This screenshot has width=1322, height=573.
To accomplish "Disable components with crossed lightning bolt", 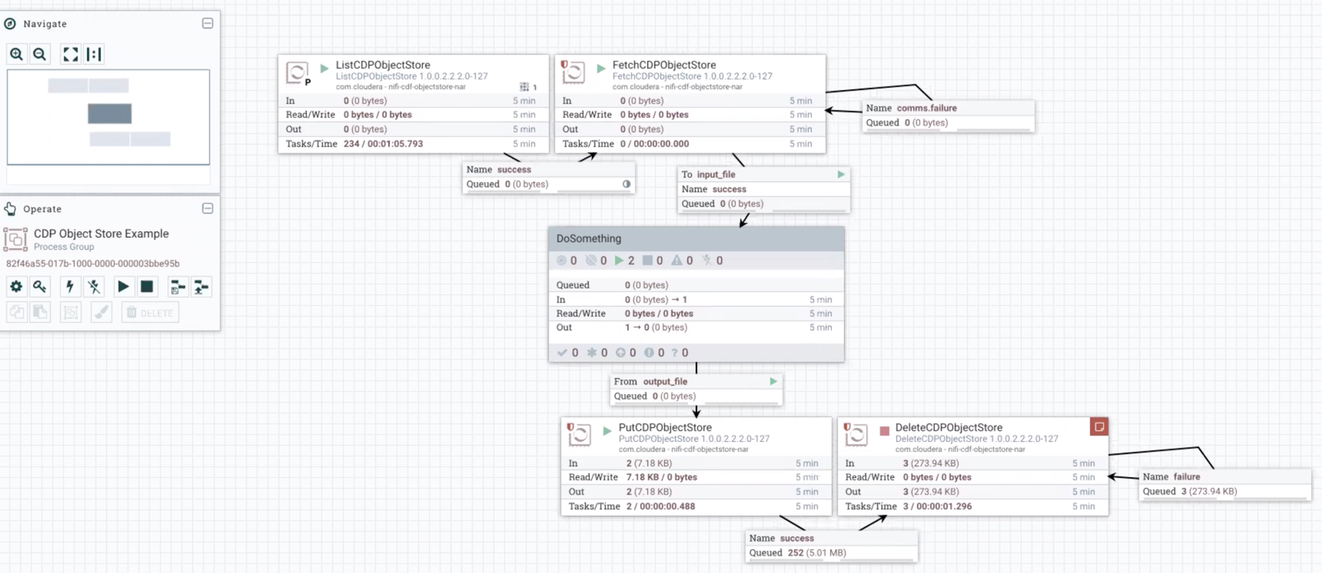I will 94,287.
